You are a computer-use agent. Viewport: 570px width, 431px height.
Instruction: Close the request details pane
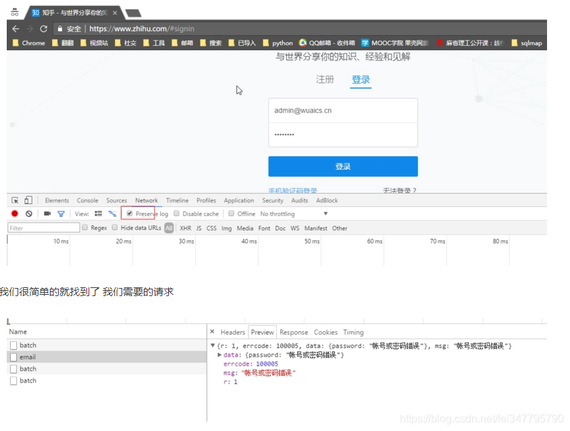(212, 331)
